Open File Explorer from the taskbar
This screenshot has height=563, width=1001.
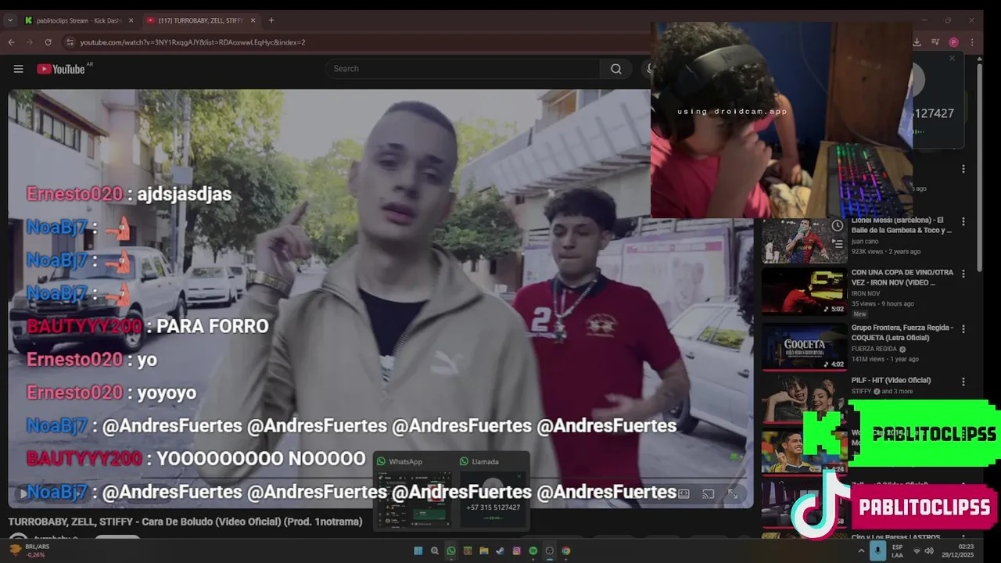click(x=484, y=550)
